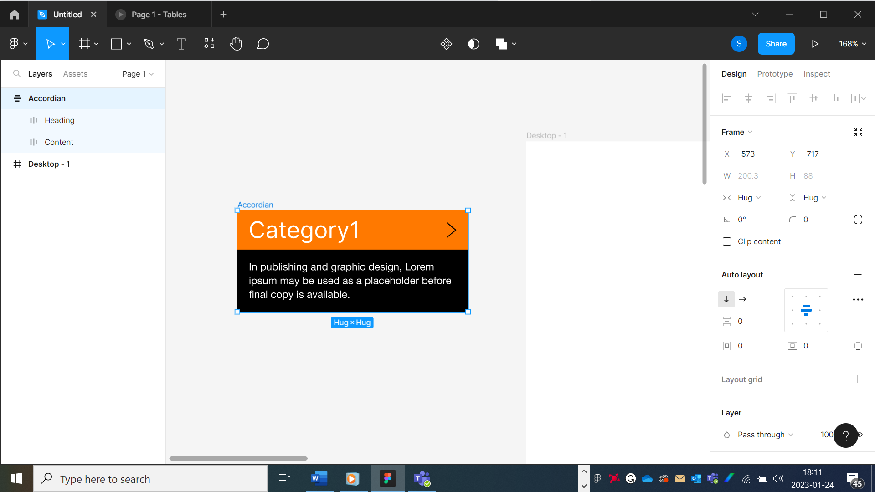The height and width of the screenshot is (492, 875).
Task: Switch to Assets tab
Action: tap(75, 74)
